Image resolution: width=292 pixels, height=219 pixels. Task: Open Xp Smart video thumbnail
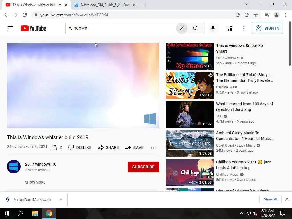190,56
